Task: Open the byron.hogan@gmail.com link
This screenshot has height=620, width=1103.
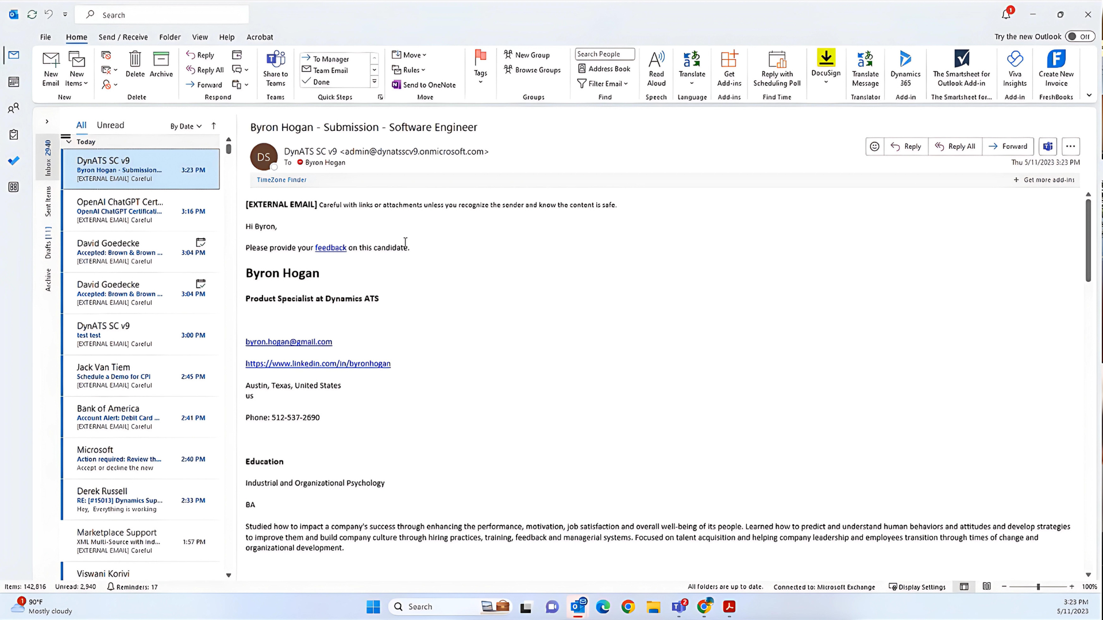Action: [288, 342]
